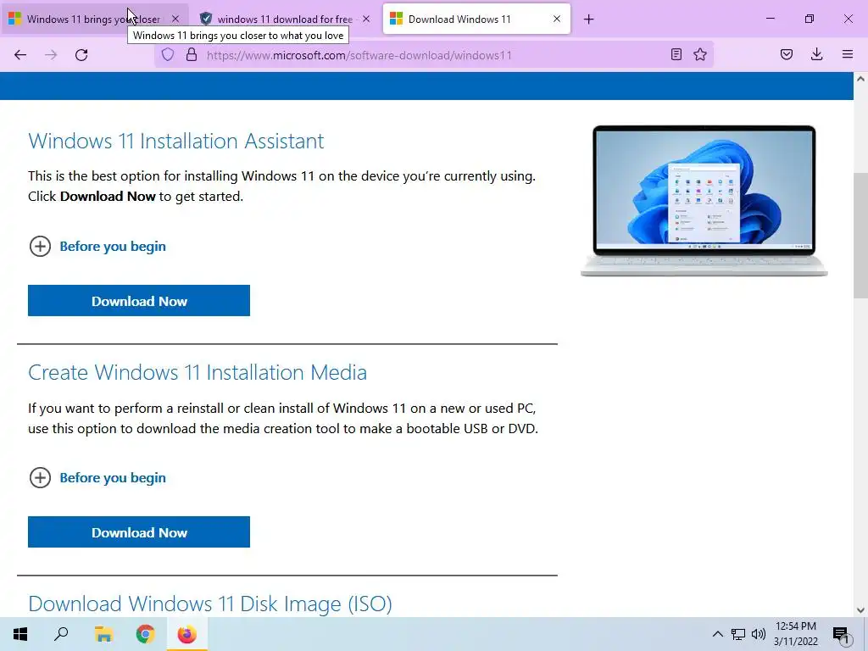Go back to the previous page

(x=20, y=55)
